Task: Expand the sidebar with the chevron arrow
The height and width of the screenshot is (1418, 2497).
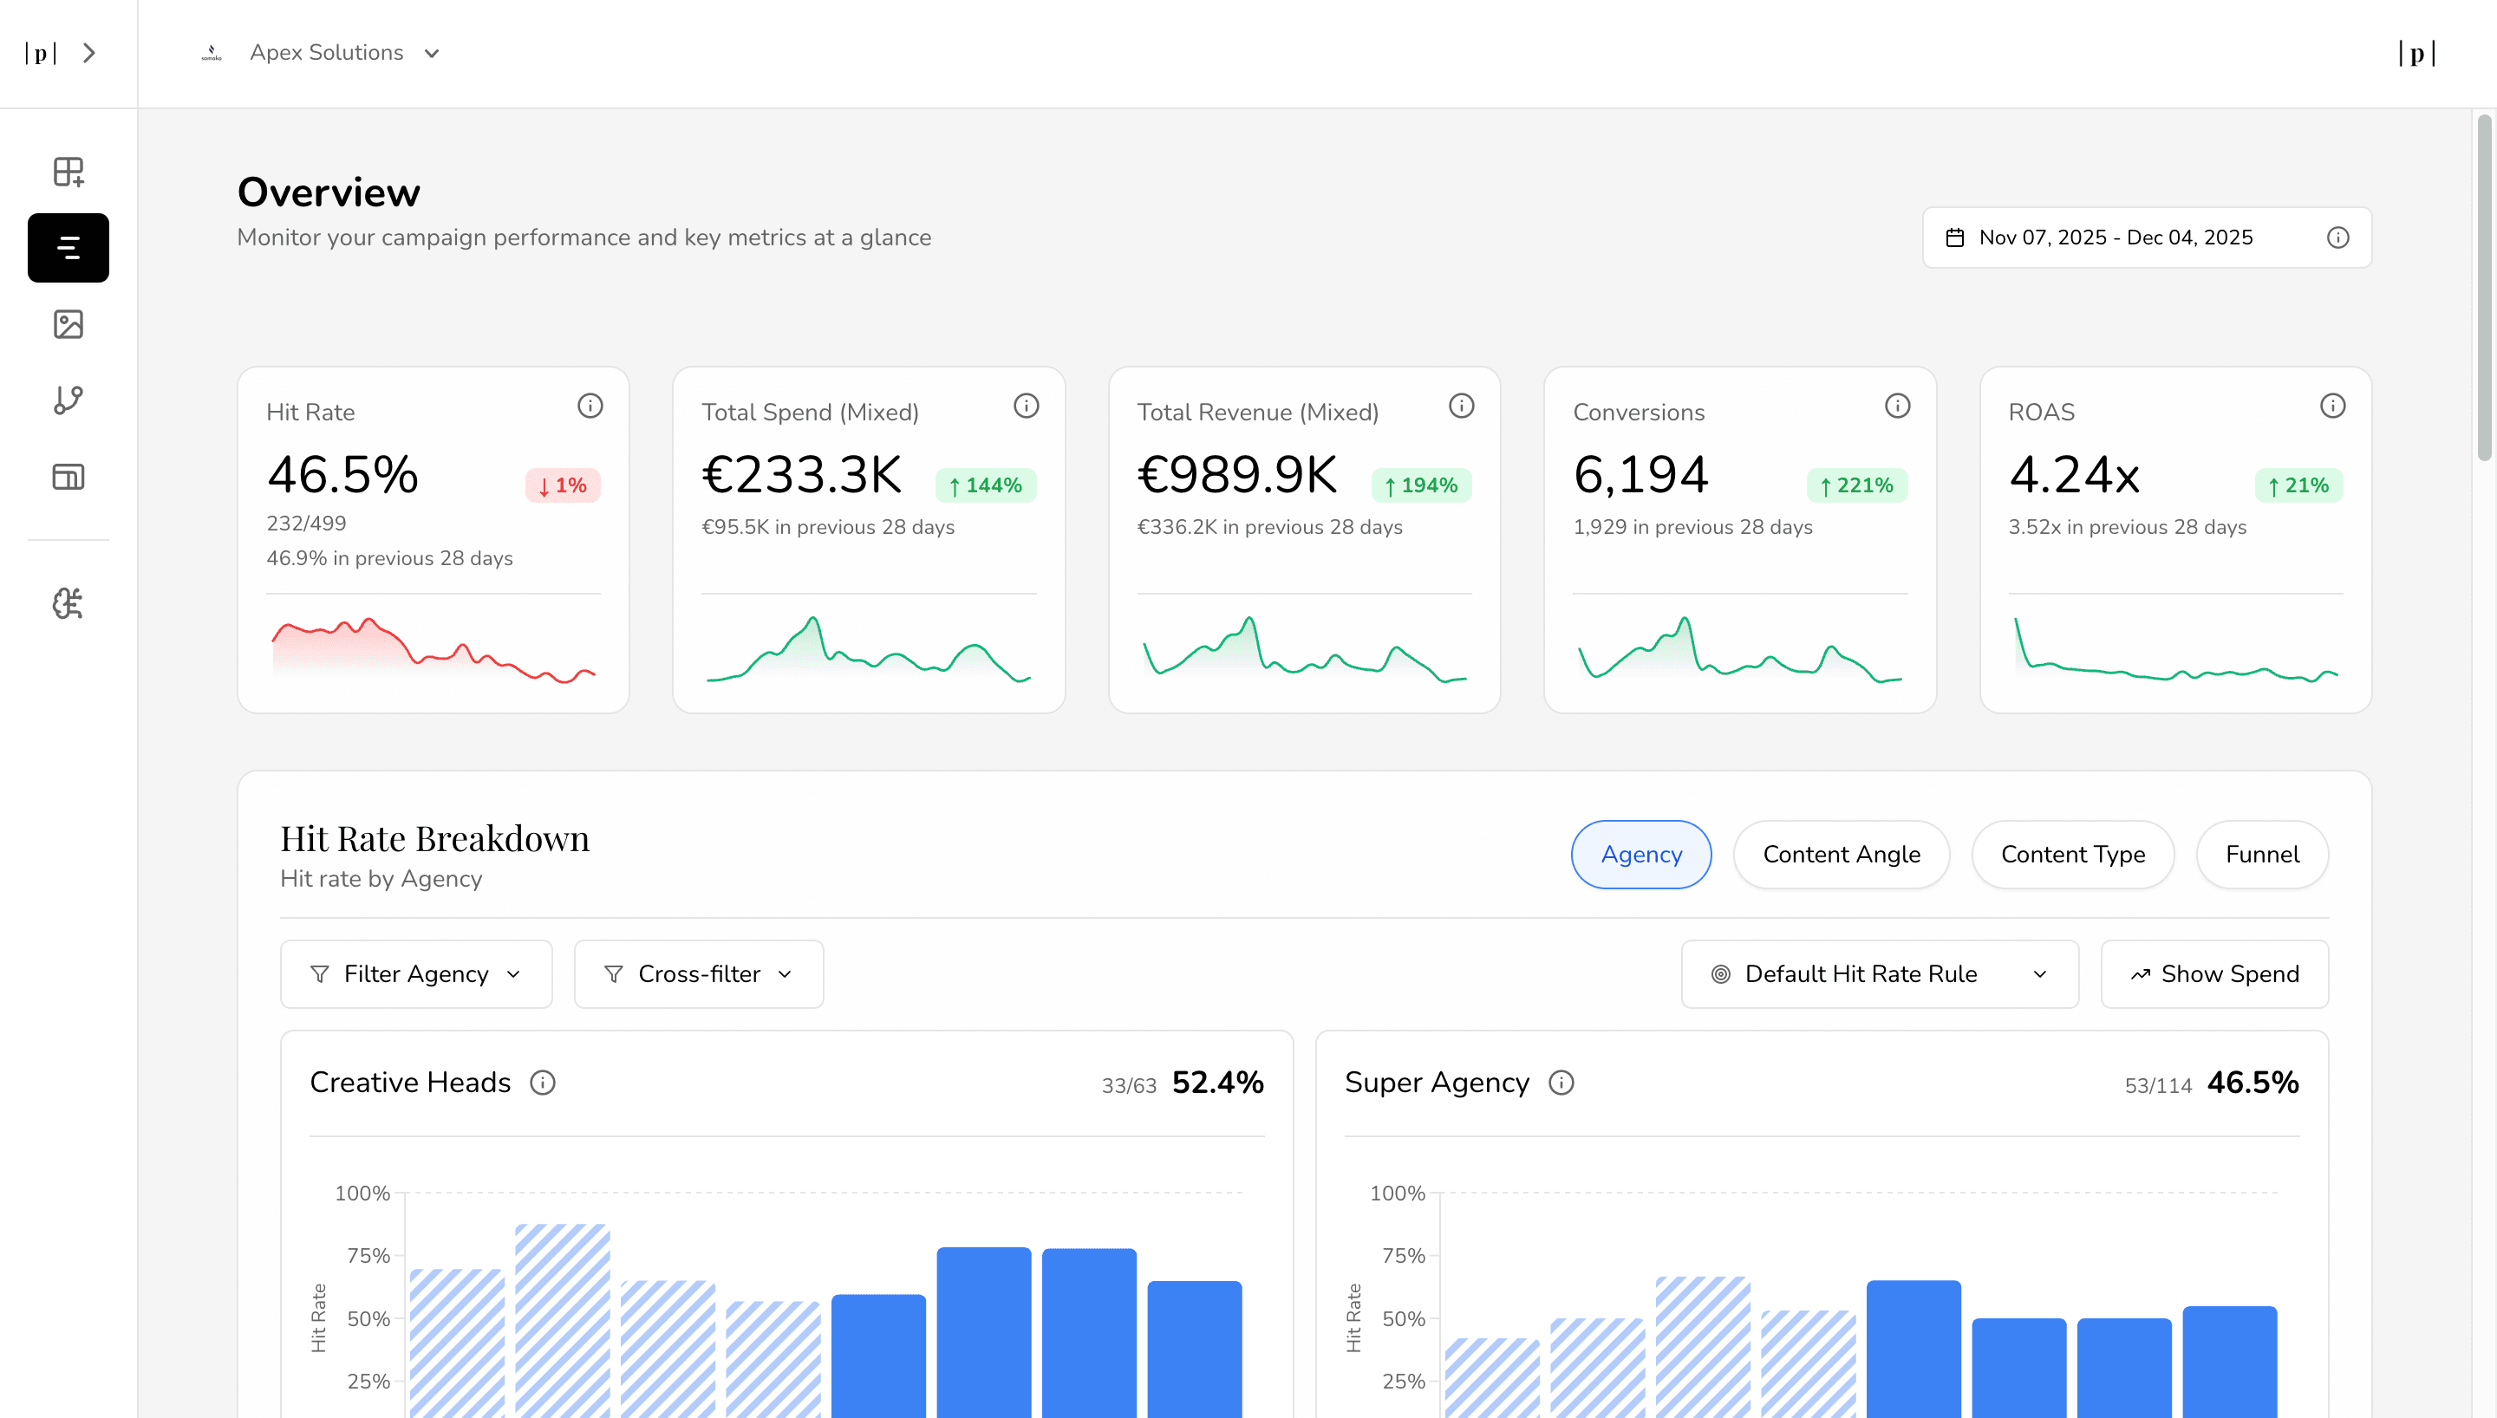Action: coord(89,53)
